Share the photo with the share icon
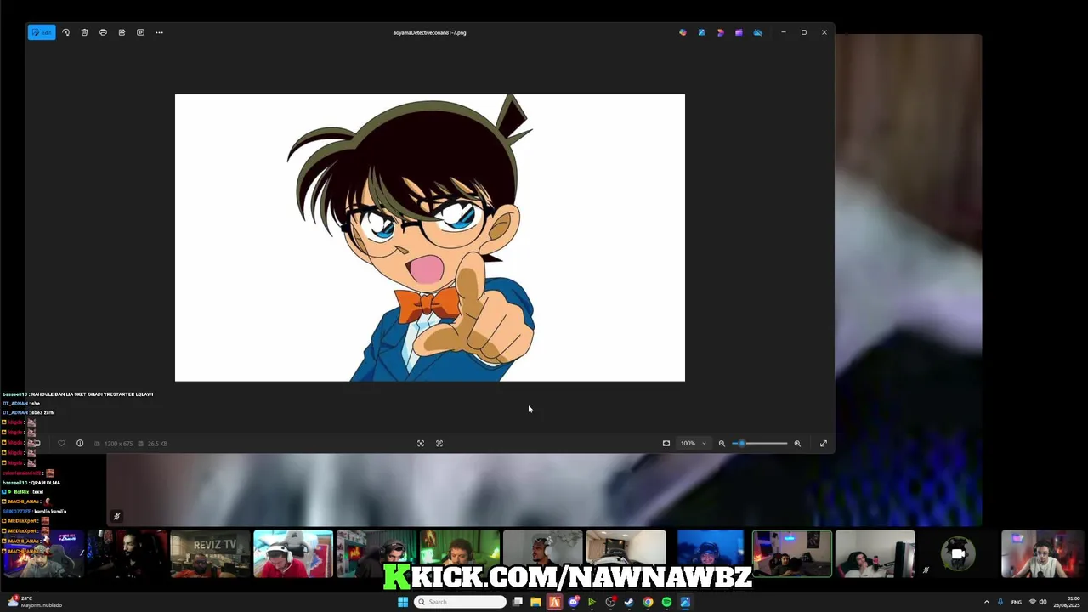The image size is (1088, 612). (122, 32)
